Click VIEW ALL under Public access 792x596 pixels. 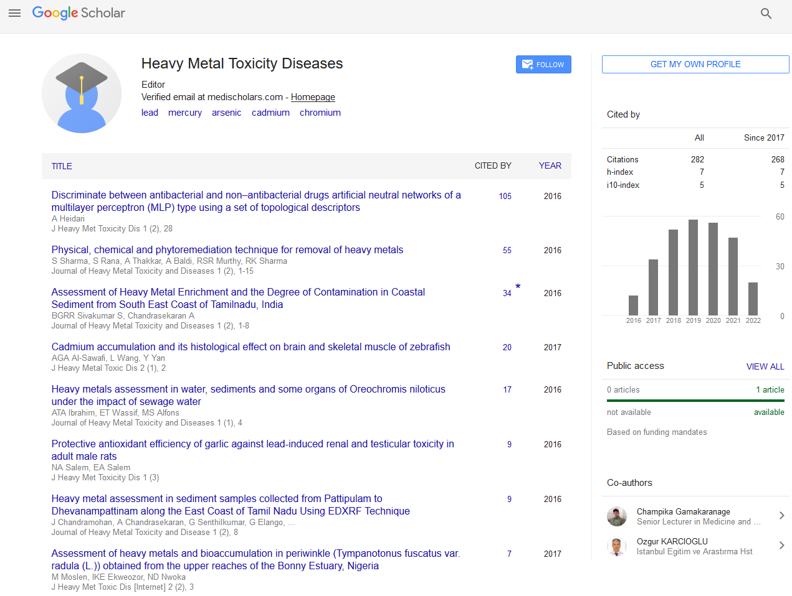tap(765, 366)
